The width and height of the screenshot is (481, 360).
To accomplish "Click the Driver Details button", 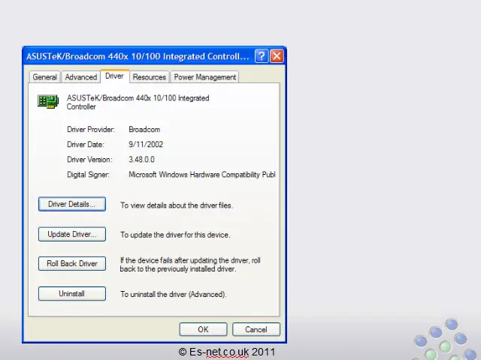I will [x=72, y=204].
